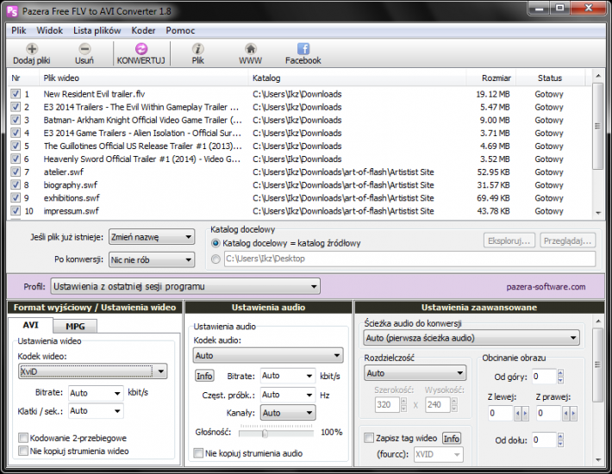This screenshot has width=612, height=474.
Task: Enable Kodowanie 2-przebiegowe
Action: tap(23, 438)
